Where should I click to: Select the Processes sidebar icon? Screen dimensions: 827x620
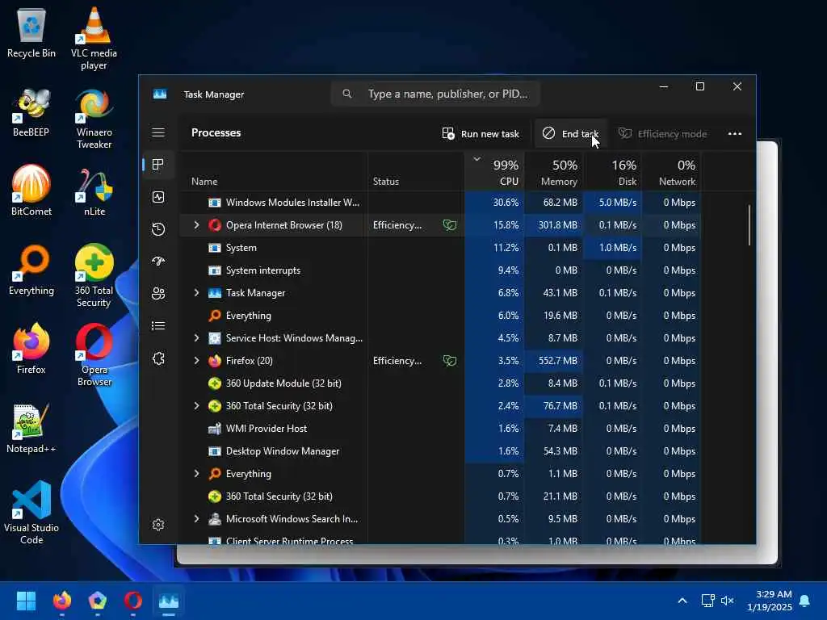158,165
